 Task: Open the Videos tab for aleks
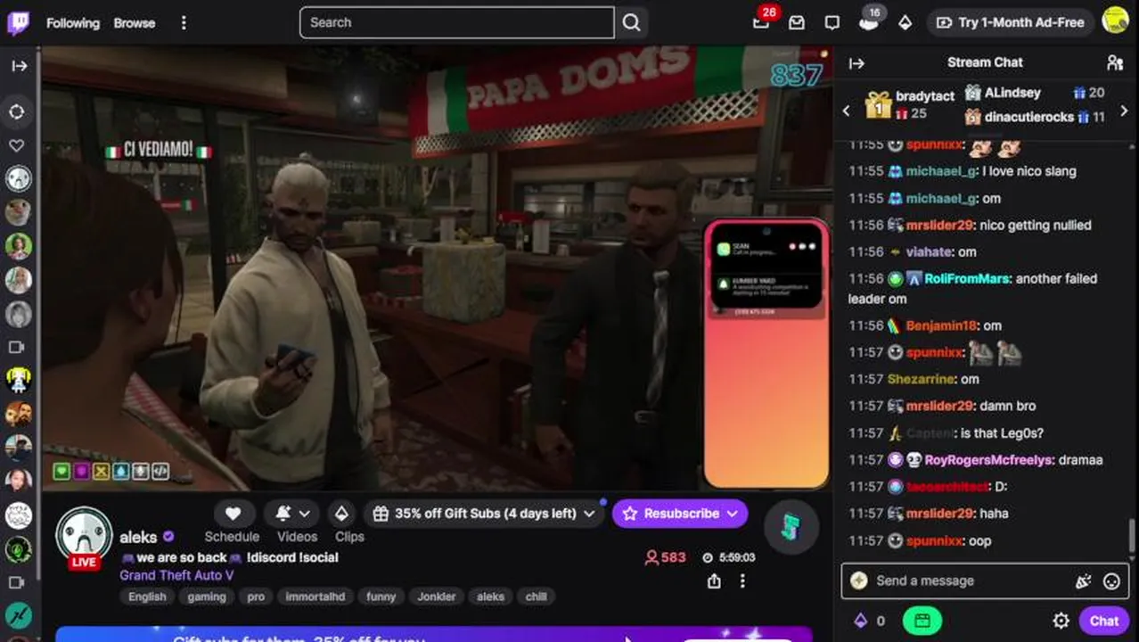(x=297, y=537)
